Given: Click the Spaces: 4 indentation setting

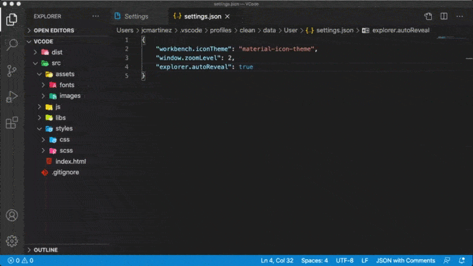Looking at the screenshot, I should tap(315, 261).
